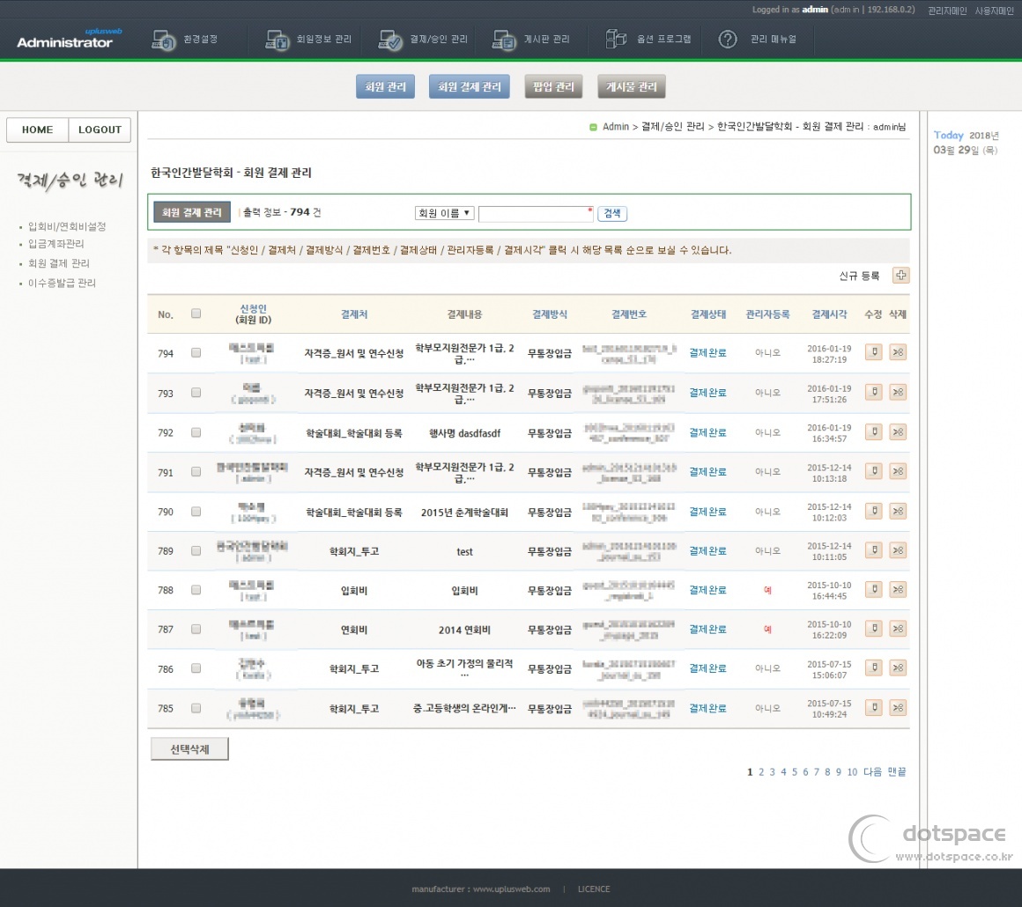This screenshot has width=1022, height=907.
Task: Click delete icon for row 790
Action: coord(898,512)
